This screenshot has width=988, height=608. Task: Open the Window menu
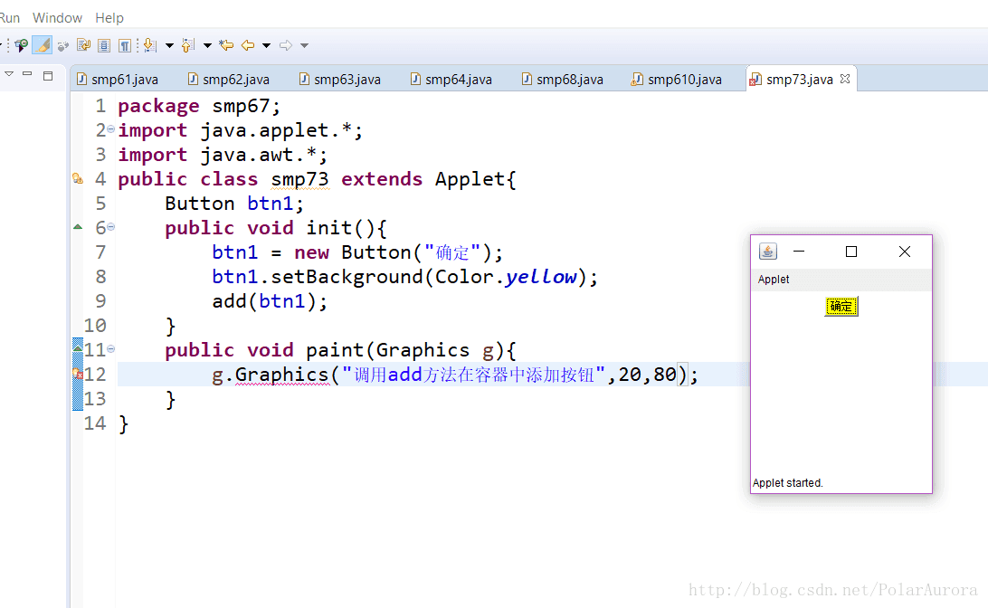[57, 17]
